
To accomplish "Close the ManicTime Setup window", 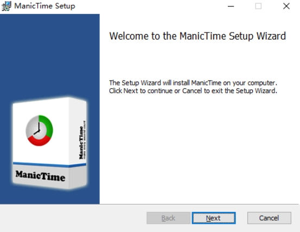I will tap(286, 6).
